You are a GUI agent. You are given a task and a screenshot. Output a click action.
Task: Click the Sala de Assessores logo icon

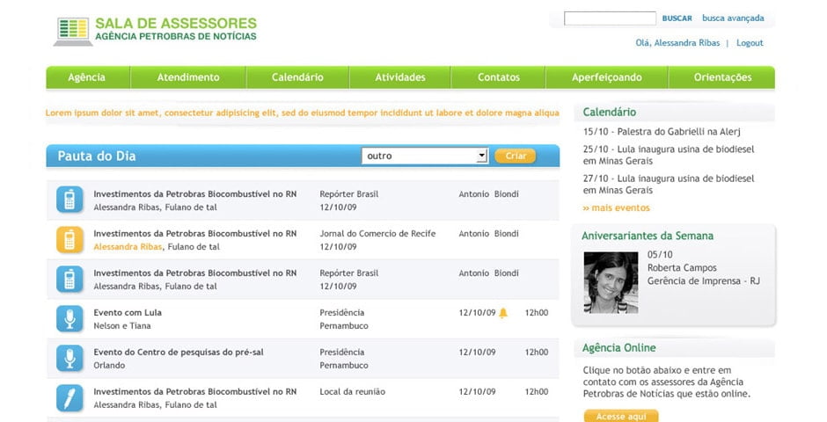point(72,31)
